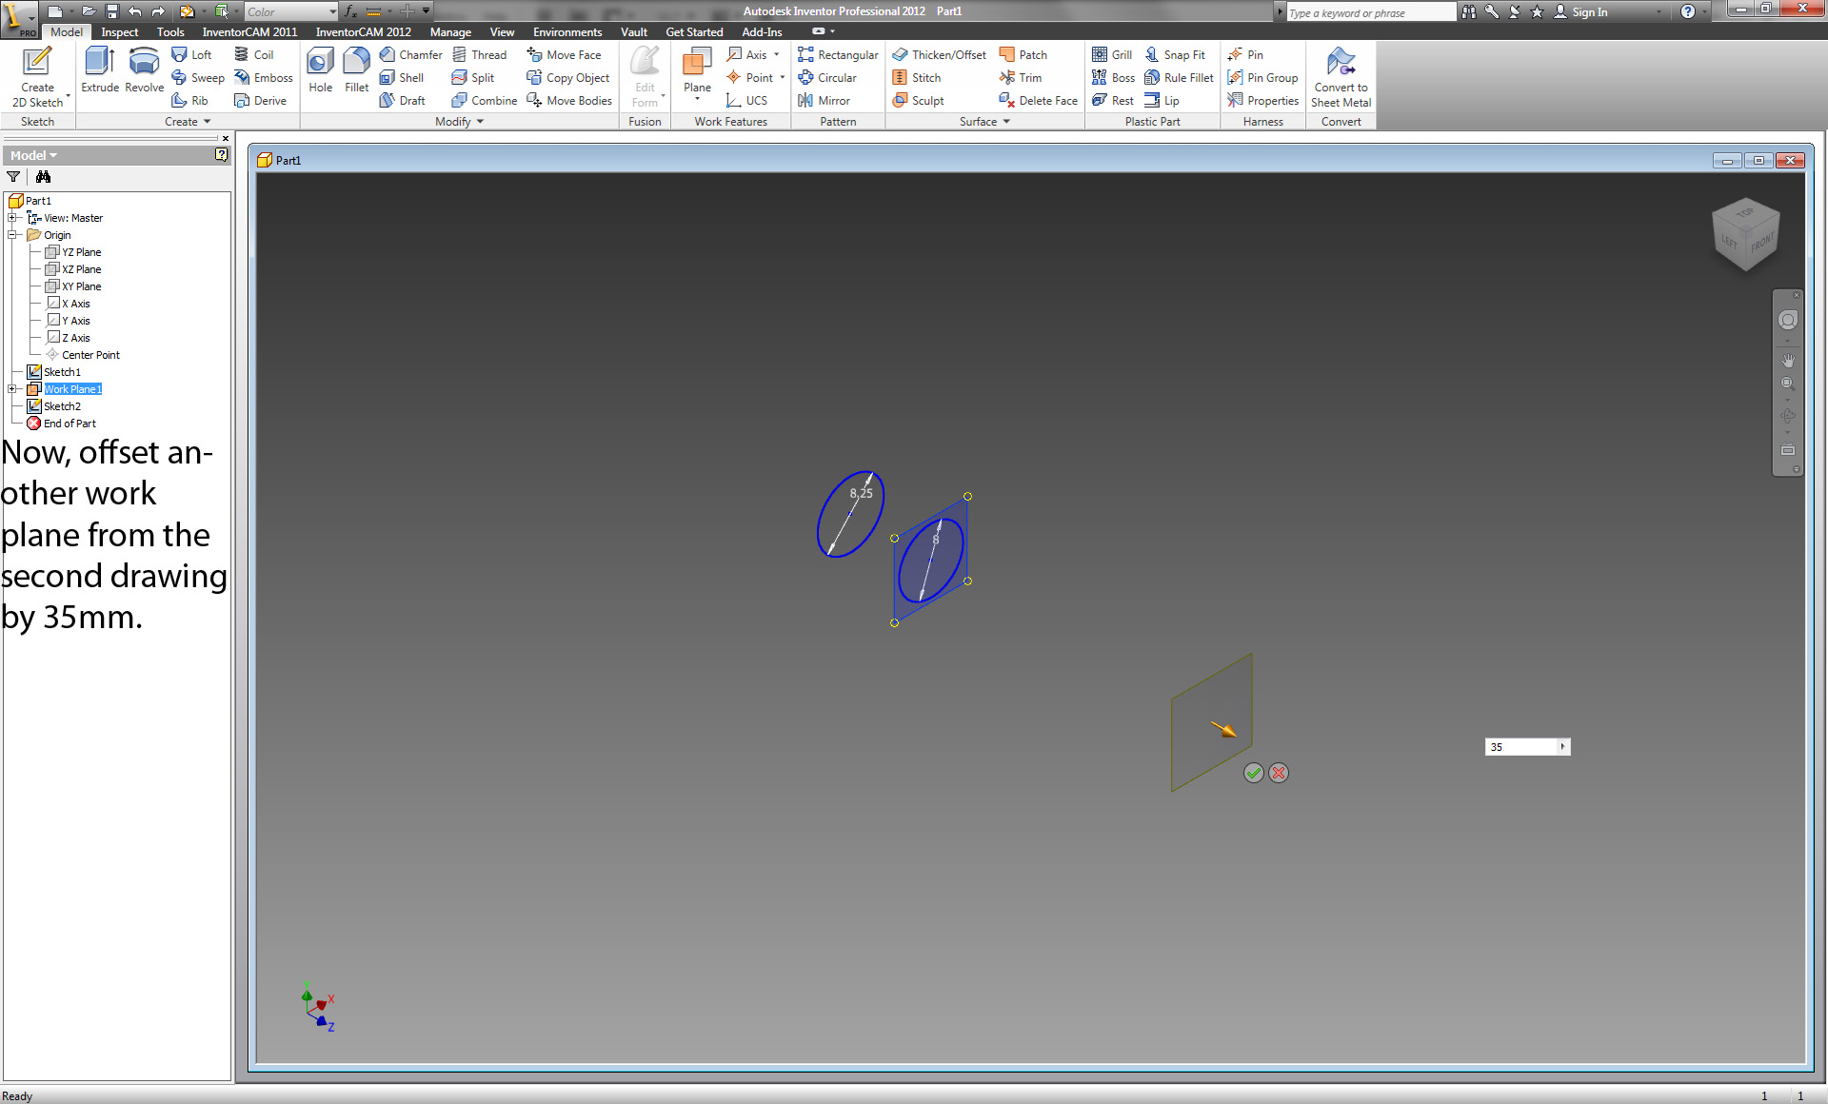Open the Patch surface tool
1828x1104 pixels.
coord(1023,55)
